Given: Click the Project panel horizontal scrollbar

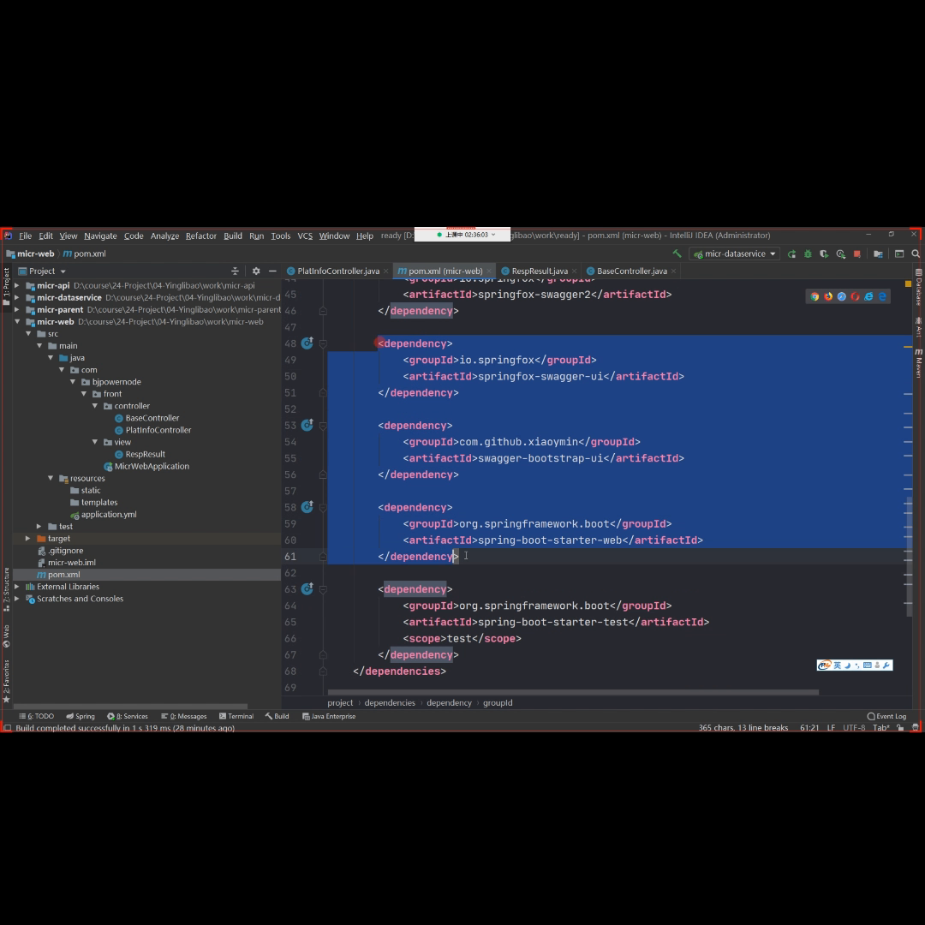Looking at the screenshot, I should coord(130,706).
